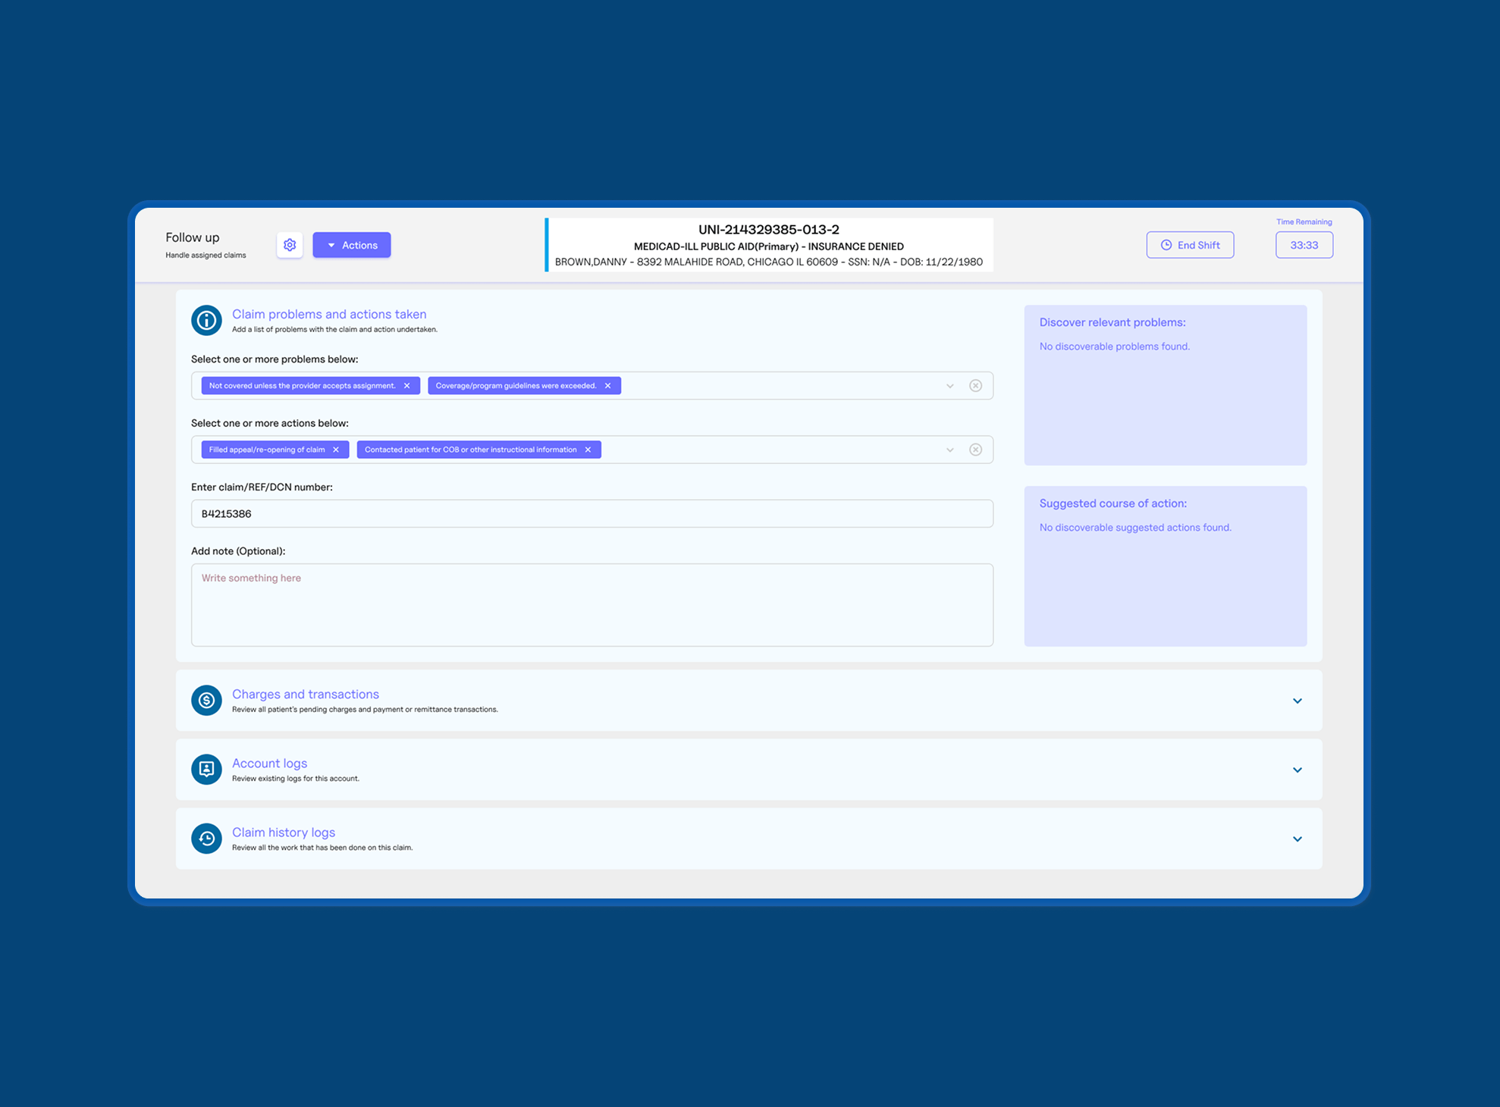
Task: Click the settings gear icon
Action: (x=290, y=245)
